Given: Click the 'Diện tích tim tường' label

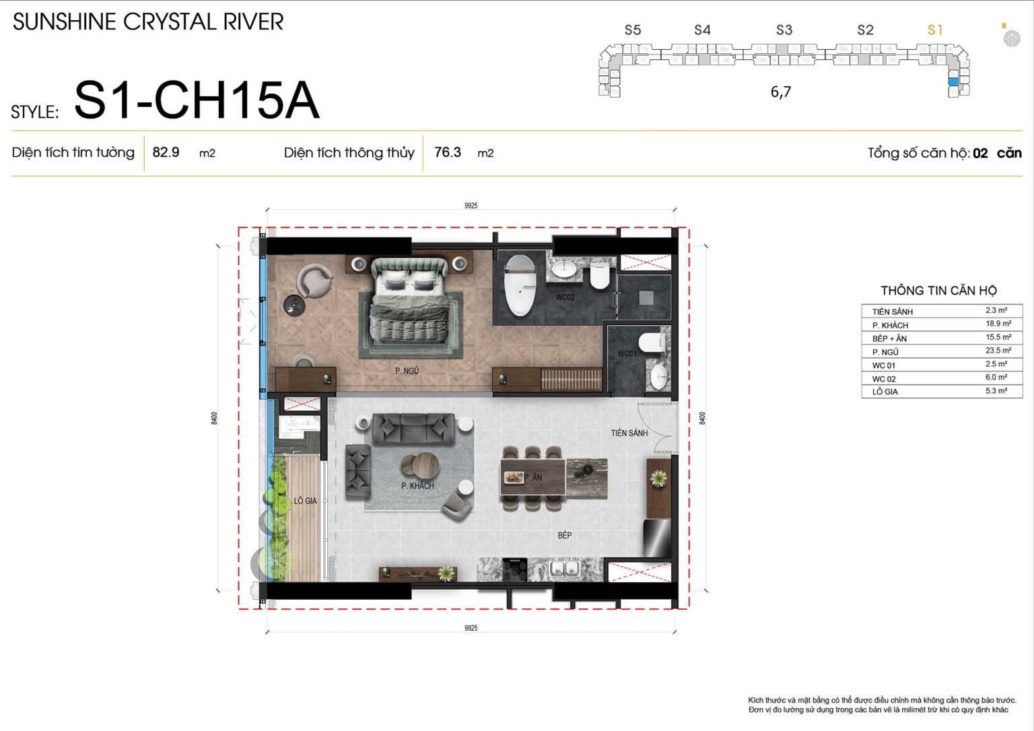Looking at the screenshot, I should tap(73, 153).
